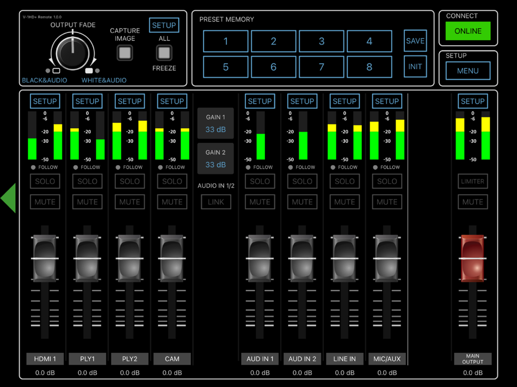Click the HDMI 1 channel name label
Screen dimensions: 517x387
45,359
